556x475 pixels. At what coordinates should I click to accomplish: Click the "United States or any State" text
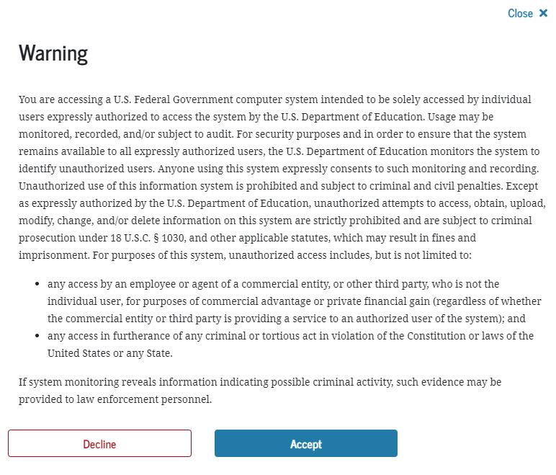point(109,353)
